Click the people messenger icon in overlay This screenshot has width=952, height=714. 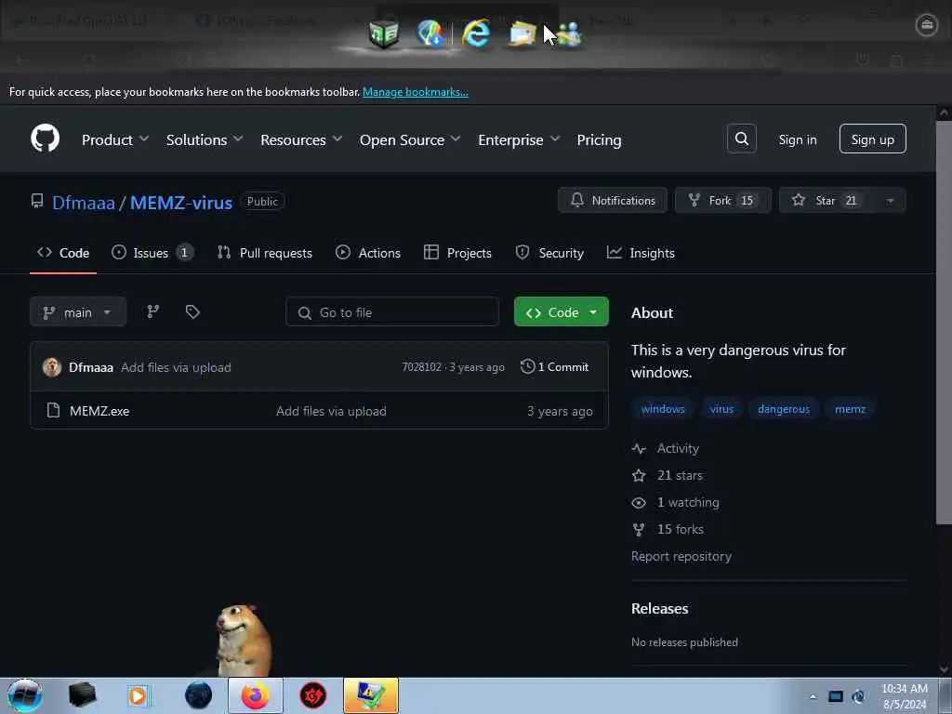click(569, 33)
